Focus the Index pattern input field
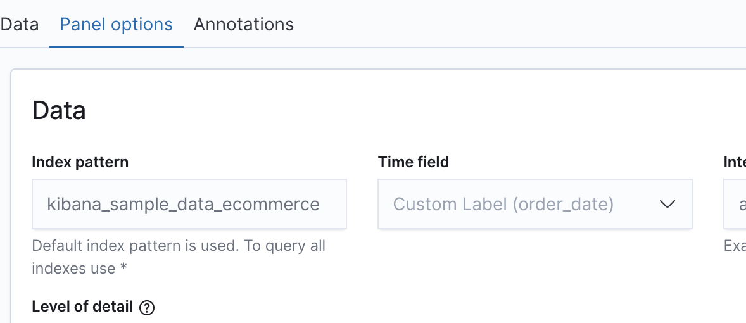The image size is (746, 323). point(189,205)
